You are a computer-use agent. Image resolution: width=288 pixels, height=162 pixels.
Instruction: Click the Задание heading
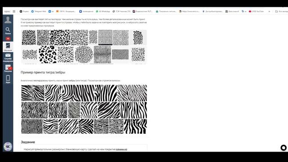click(28, 142)
